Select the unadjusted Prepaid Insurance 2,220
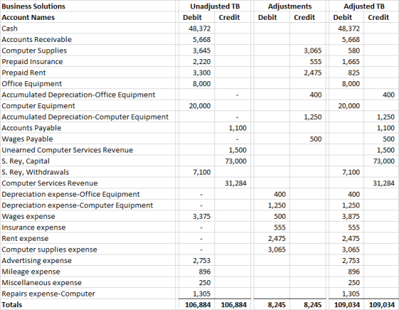 point(202,62)
